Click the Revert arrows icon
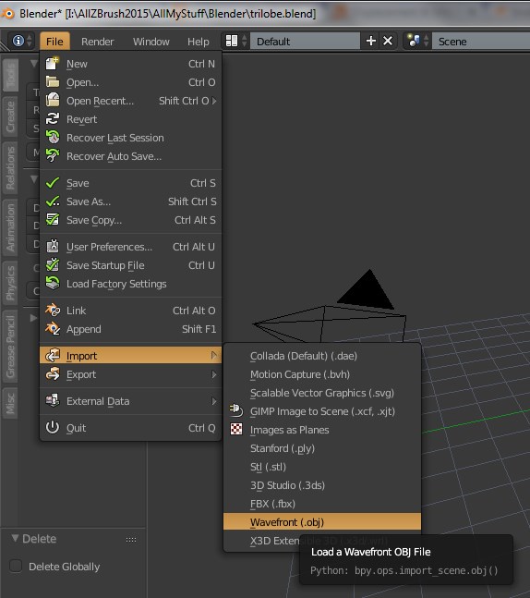 coord(53,118)
